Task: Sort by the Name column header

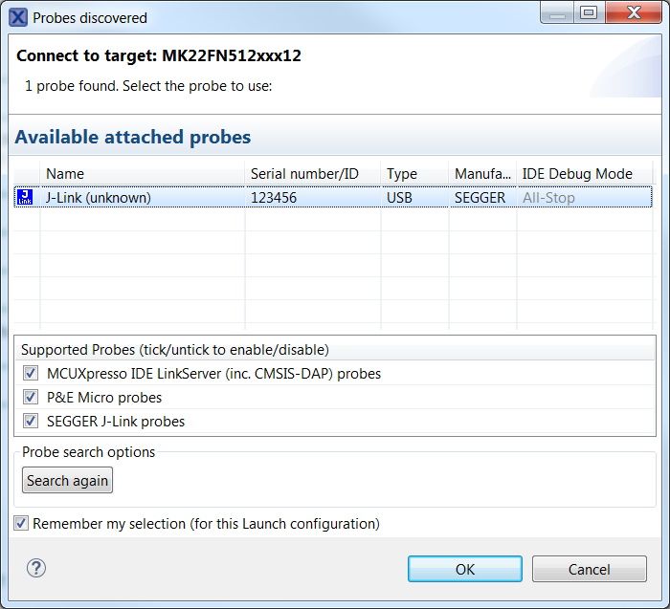Action: coord(143,174)
